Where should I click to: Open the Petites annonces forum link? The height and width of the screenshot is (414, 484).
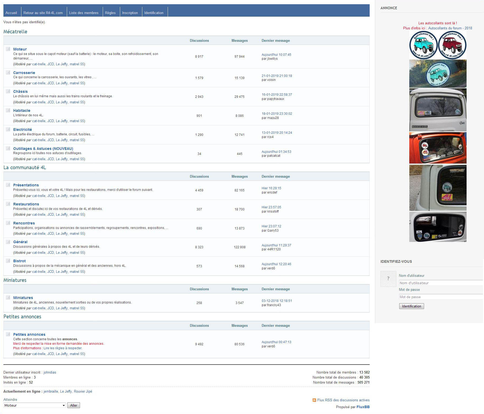(29, 334)
